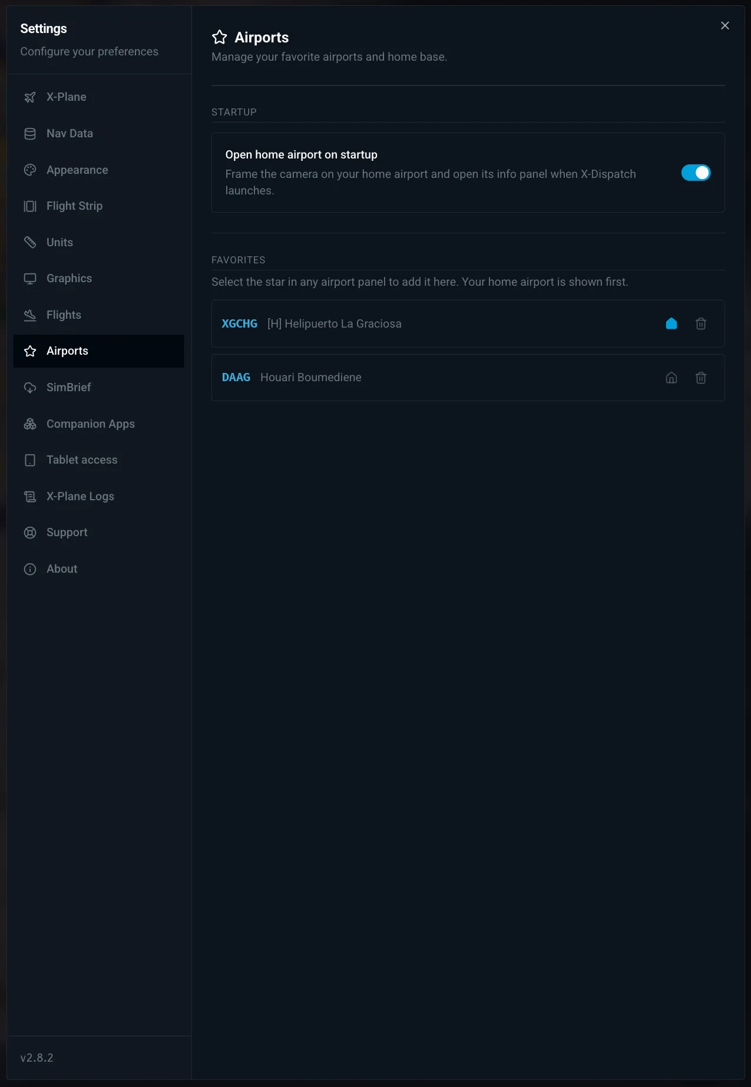View the X-Plane Logs section

[99, 497]
